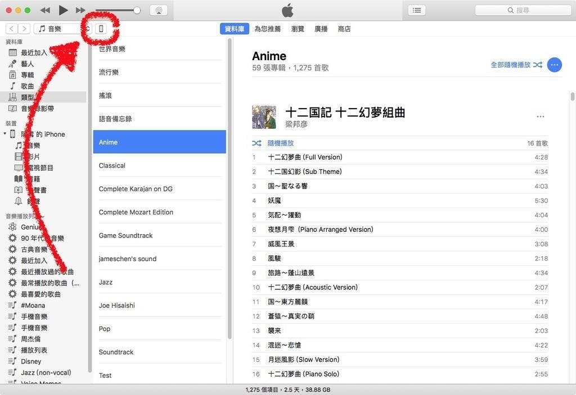The width and height of the screenshot is (576, 395).
Task: Select track 十二幻夢曲 (Full Version)
Action: tap(400, 157)
